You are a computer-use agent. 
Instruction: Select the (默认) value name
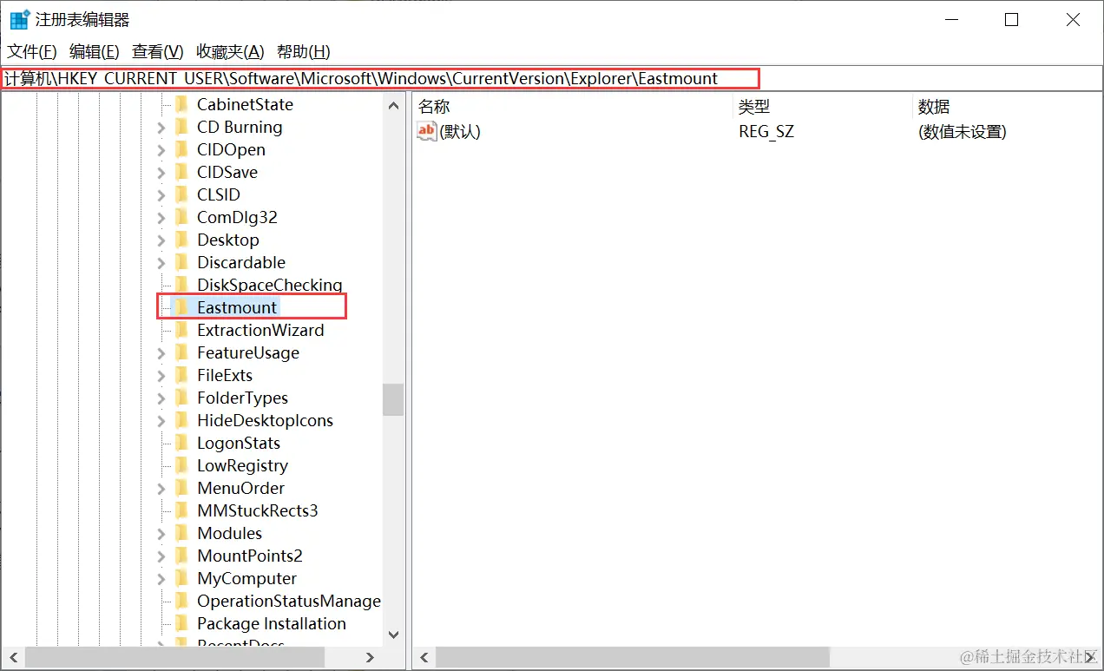click(460, 132)
